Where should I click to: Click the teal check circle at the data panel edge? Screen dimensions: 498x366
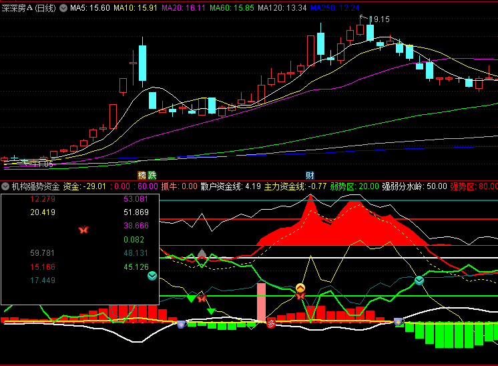coord(152,276)
